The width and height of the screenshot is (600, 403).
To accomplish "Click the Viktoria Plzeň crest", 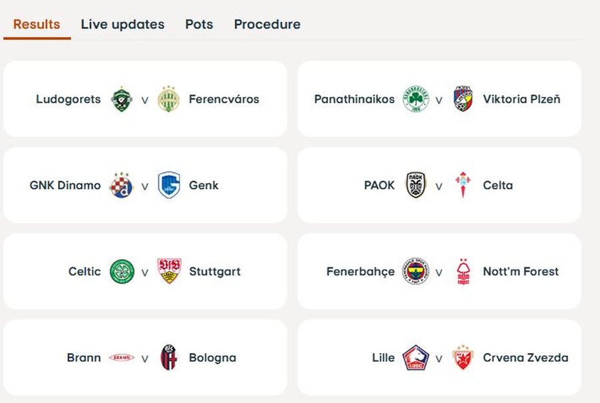I will [462, 99].
